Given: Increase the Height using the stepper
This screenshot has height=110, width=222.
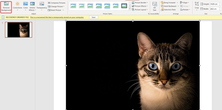Looking at the screenshot, I should [x=220, y=3].
